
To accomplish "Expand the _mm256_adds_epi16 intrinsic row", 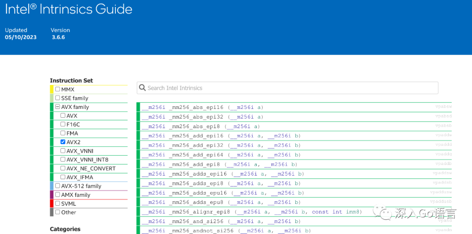I will [294, 174].
